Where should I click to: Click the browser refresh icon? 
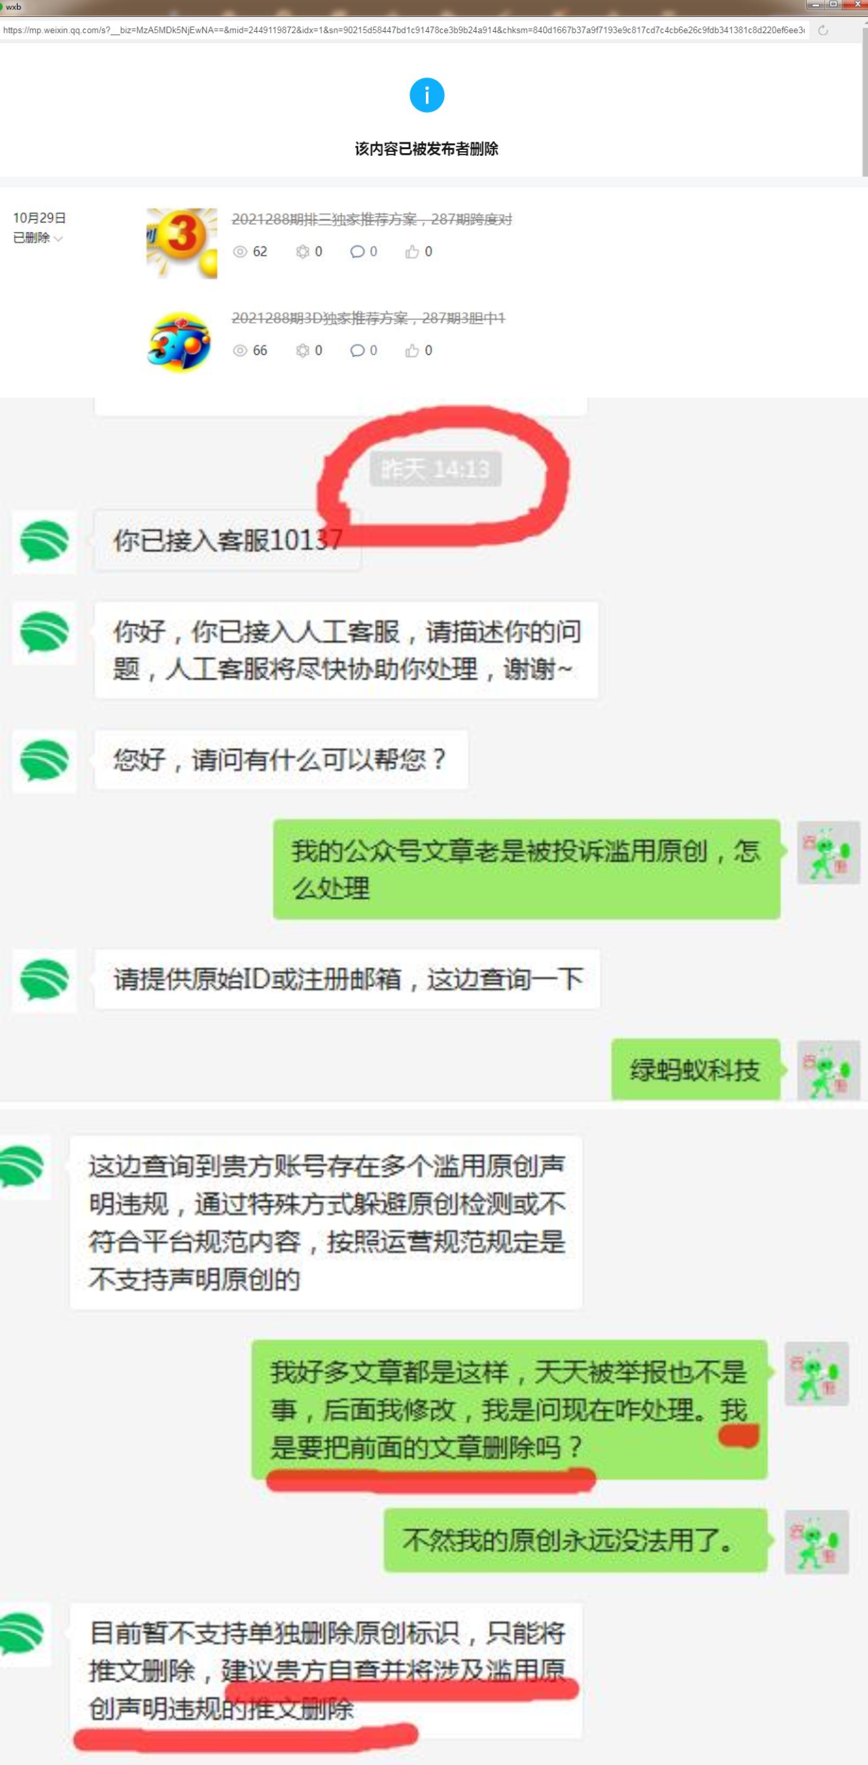click(823, 30)
